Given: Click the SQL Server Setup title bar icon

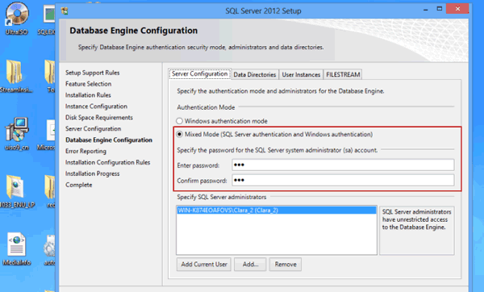Looking at the screenshot, I should pos(65,11).
